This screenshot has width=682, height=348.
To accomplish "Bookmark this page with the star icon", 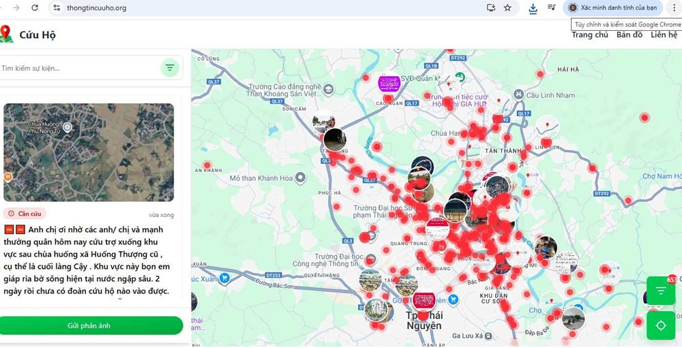I will tap(507, 8).
